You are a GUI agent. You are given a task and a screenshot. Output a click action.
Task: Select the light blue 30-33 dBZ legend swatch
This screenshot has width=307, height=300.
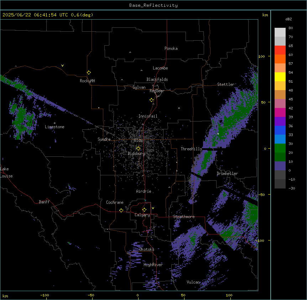click(x=280, y=139)
